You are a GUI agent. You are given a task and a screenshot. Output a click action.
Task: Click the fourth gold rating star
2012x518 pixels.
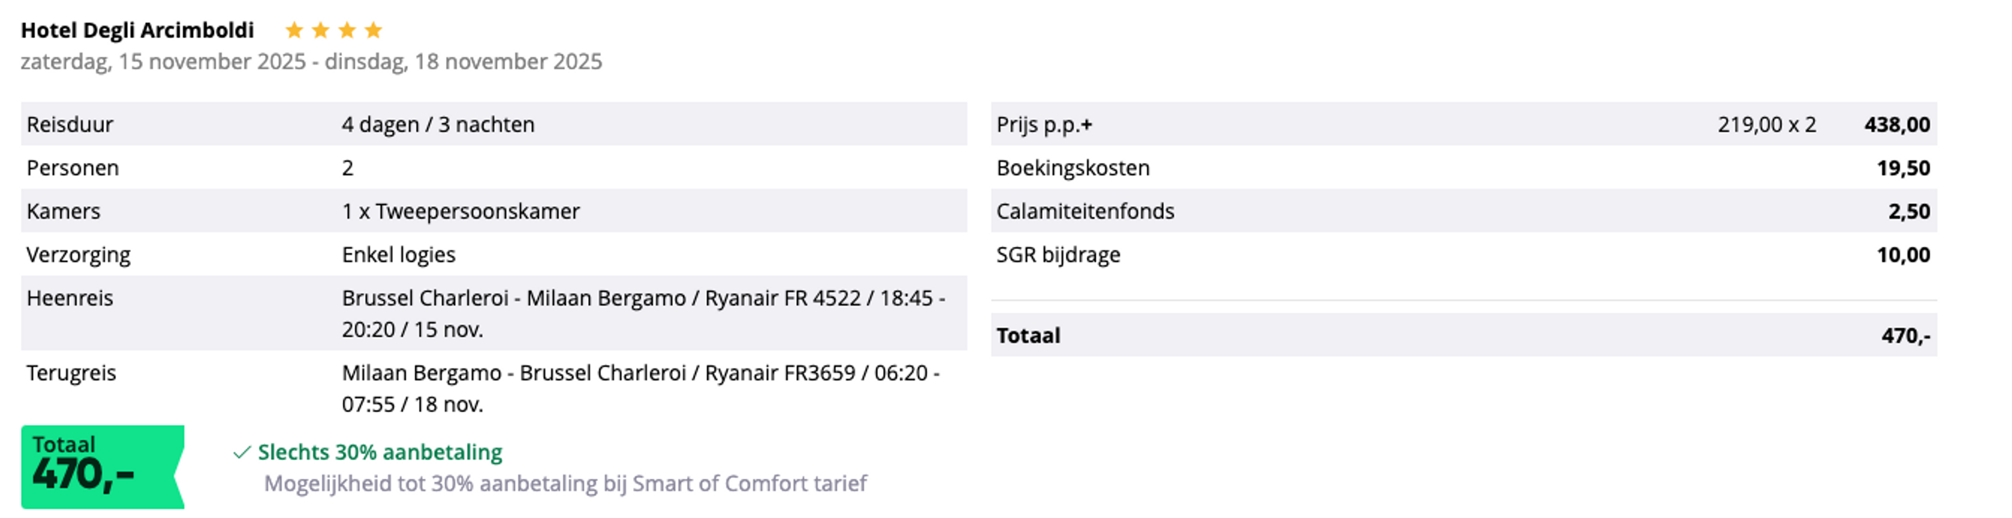pyautogui.click(x=374, y=30)
